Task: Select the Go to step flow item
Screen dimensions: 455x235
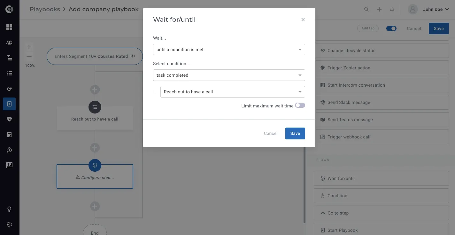Action: coord(381,213)
